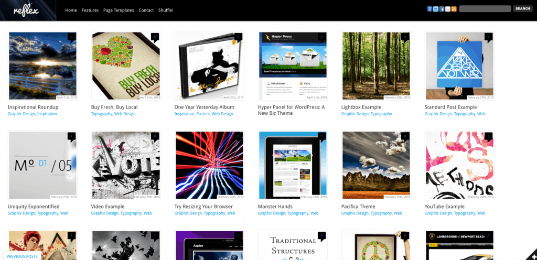The height and width of the screenshot is (260, 537).
Task: Click comment bubble on Buy Fresh thumbnail
Action: 155,37
